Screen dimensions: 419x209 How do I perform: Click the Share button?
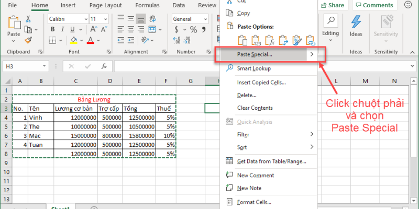tap(332, 5)
